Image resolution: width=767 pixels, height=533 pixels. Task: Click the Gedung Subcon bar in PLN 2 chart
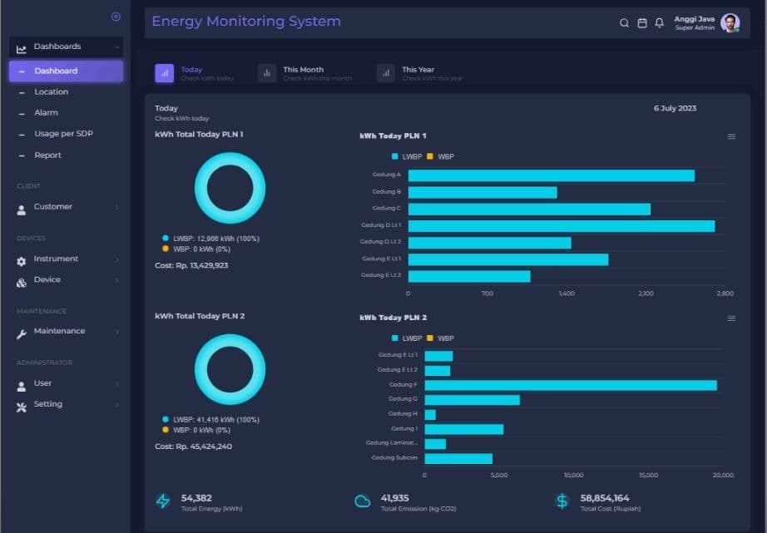tap(458, 459)
